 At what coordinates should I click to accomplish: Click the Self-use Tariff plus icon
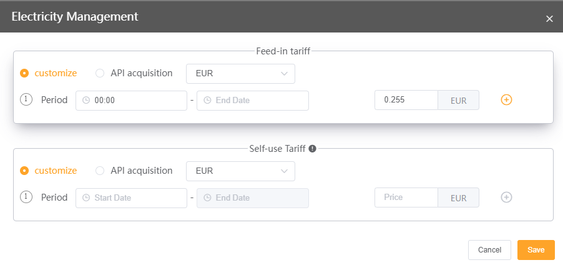(x=507, y=197)
